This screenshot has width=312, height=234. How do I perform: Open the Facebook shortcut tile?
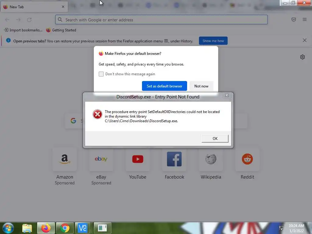pyautogui.click(x=174, y=159)
